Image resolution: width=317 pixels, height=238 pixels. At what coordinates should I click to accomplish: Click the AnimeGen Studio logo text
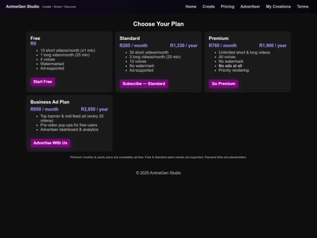coord(22,6)
